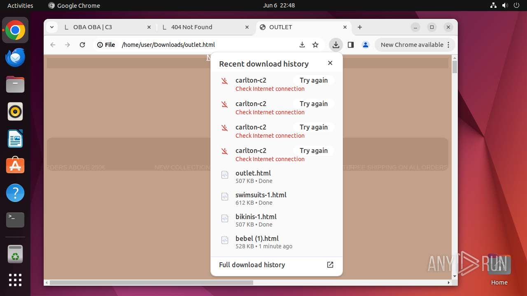Bookmark this tab with the star icon
Image resolution: width=527 pixels, height=296 pixels.
tap(315, 45)
